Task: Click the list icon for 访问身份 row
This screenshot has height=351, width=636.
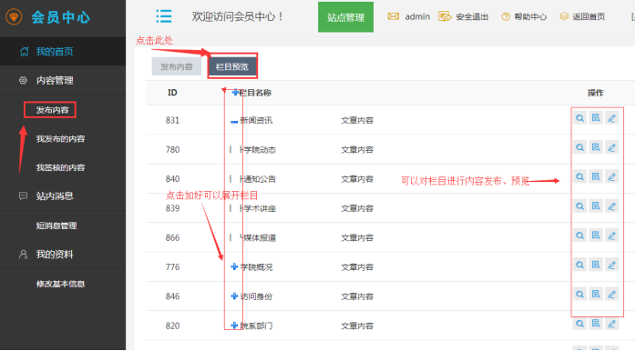Action: (x=595, y=295)
